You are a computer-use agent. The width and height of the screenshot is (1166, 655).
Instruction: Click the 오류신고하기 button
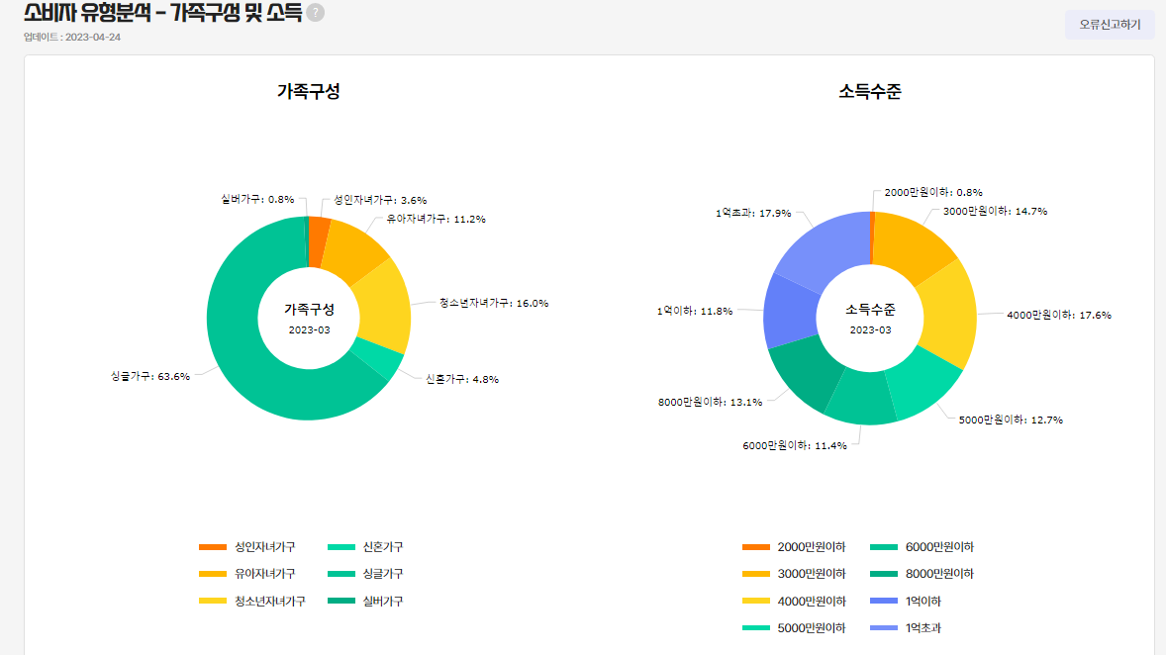1109,24
